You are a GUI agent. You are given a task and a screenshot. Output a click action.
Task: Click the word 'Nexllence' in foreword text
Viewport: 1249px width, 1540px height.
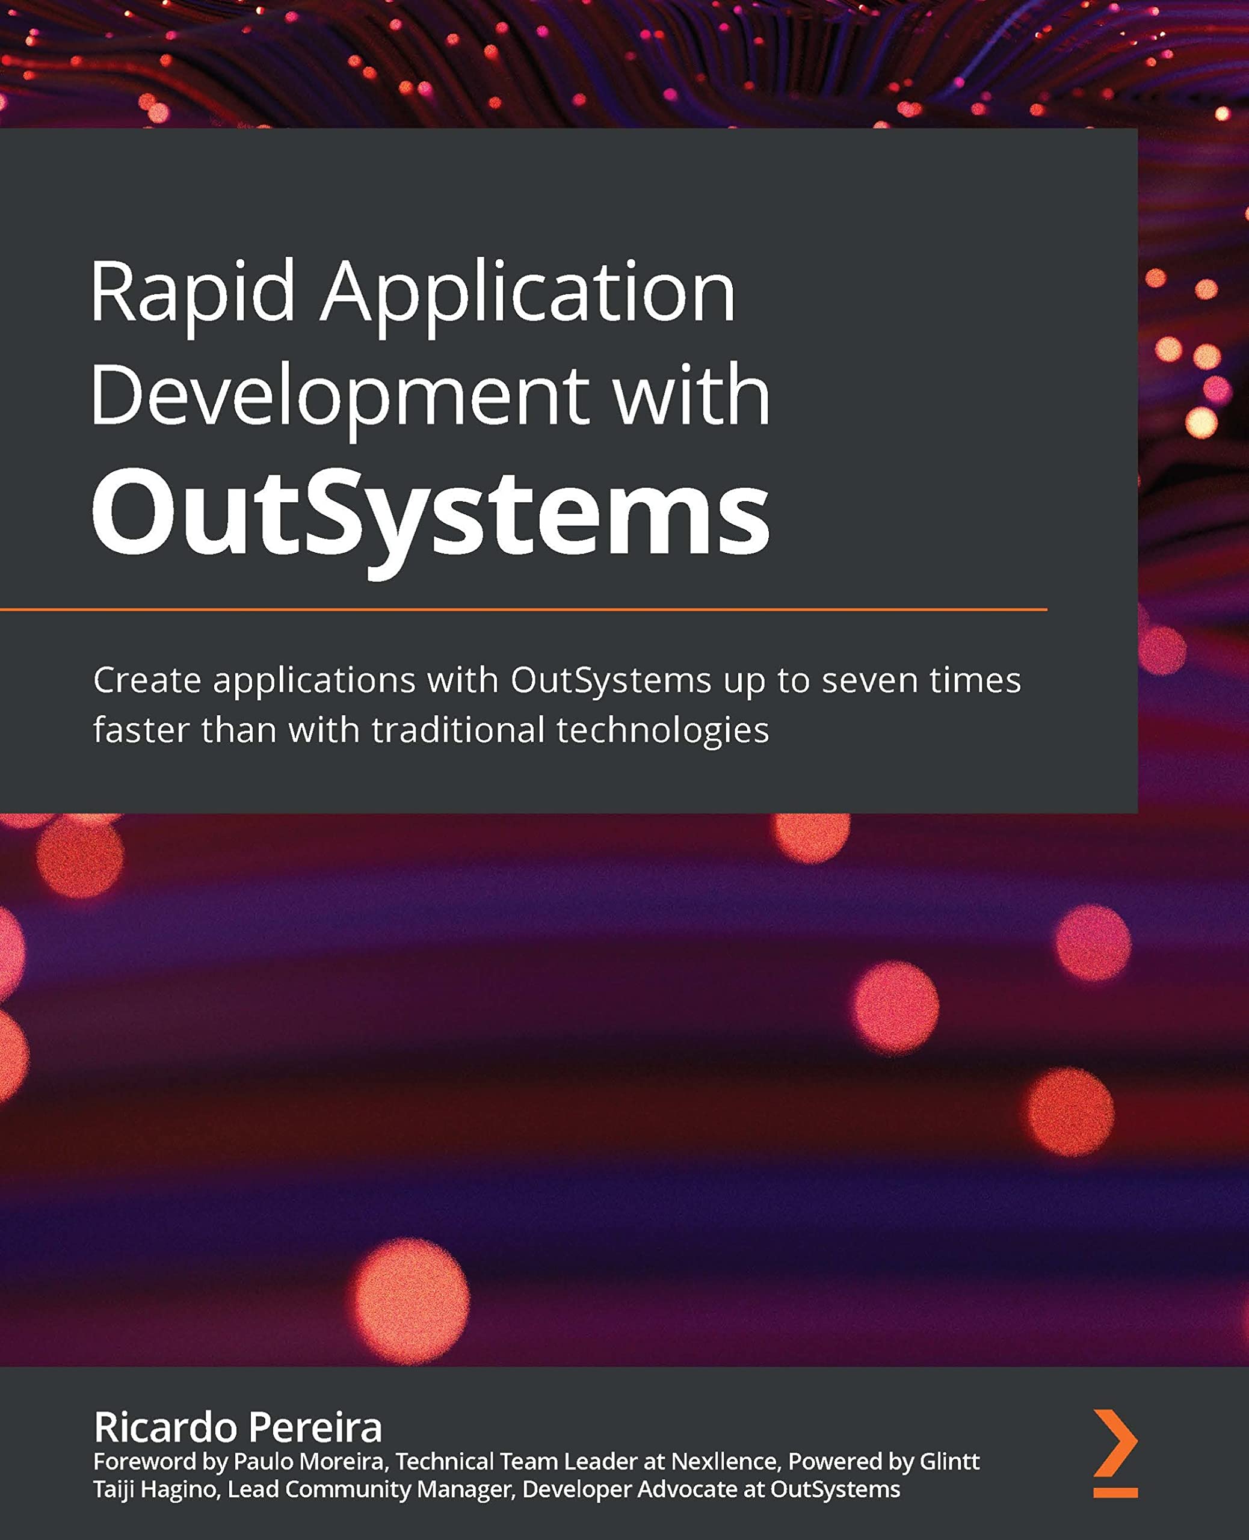(x=725, y=1461)
